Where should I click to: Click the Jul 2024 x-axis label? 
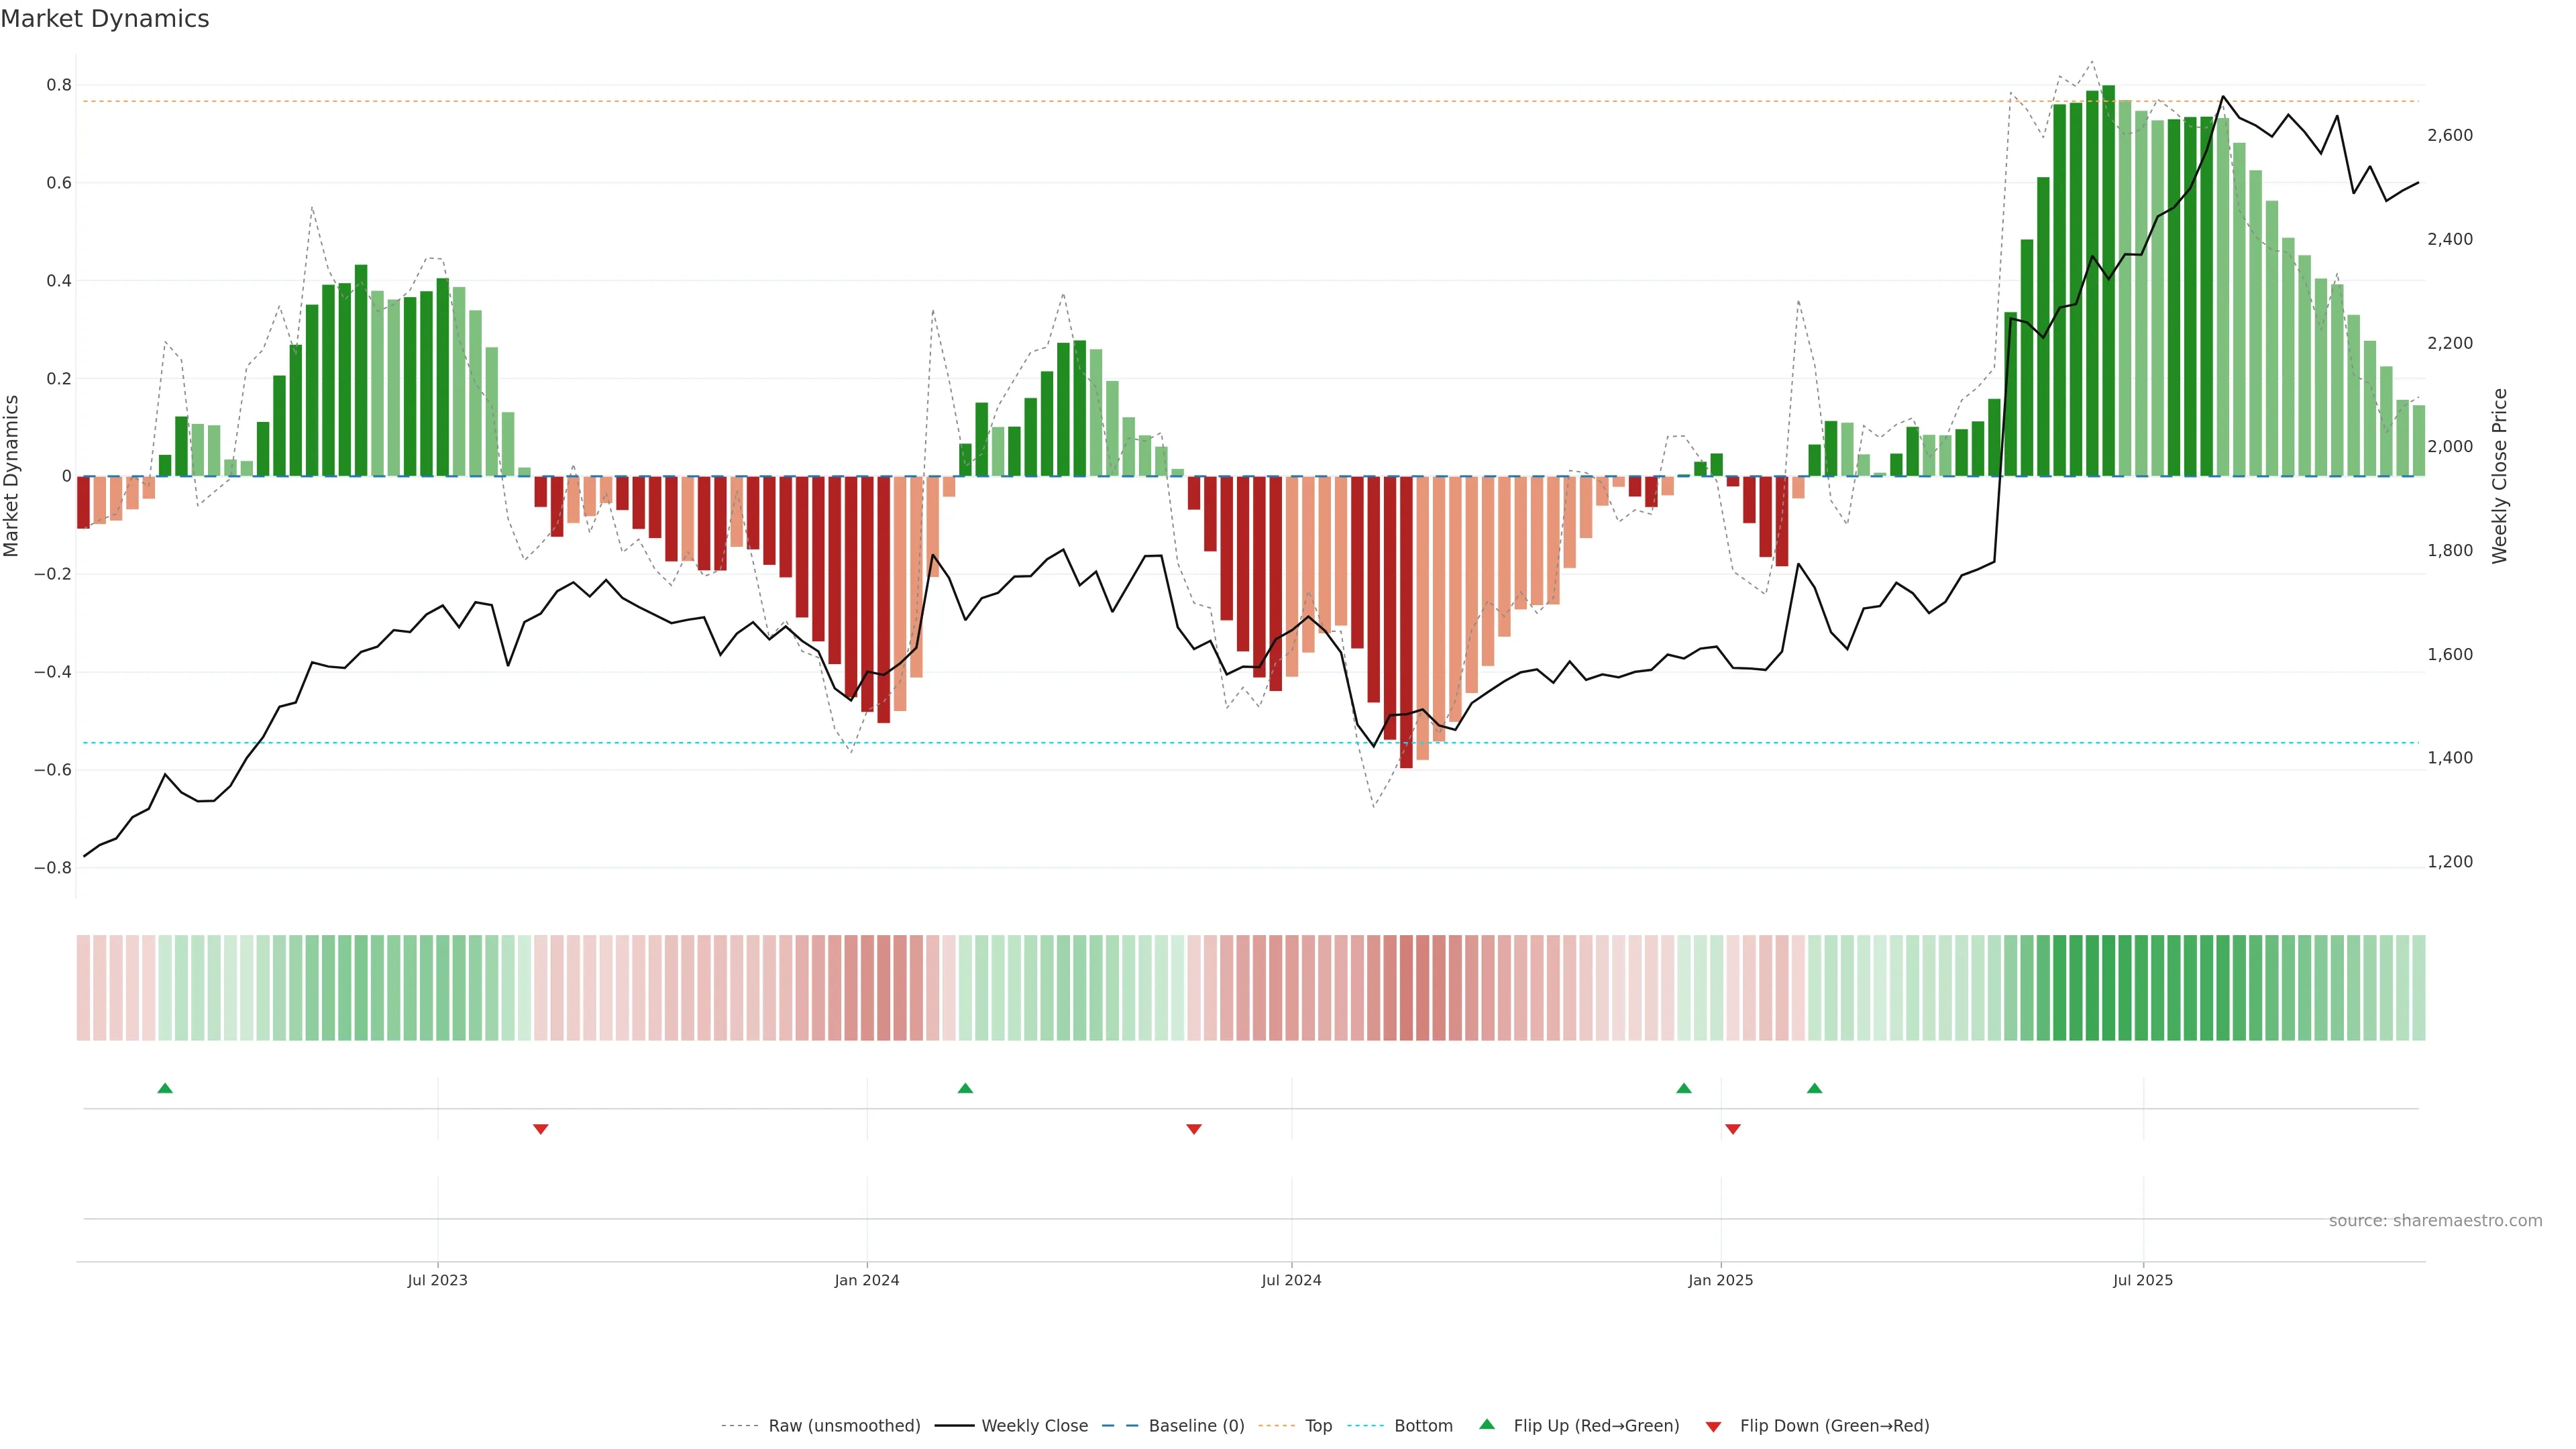coord(1291,1280)
